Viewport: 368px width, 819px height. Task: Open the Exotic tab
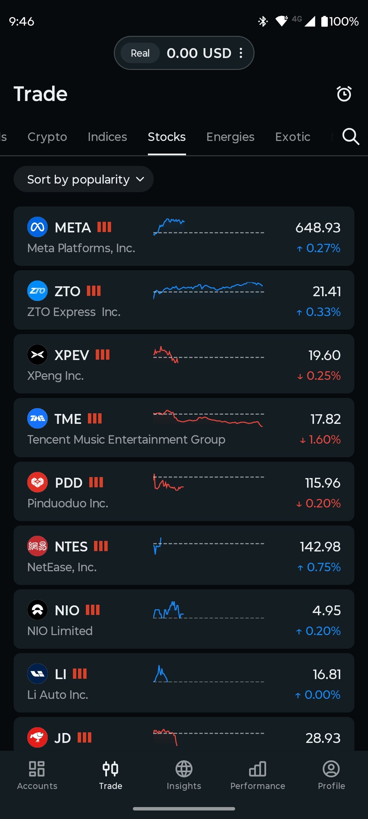click(x=293, y=137)
